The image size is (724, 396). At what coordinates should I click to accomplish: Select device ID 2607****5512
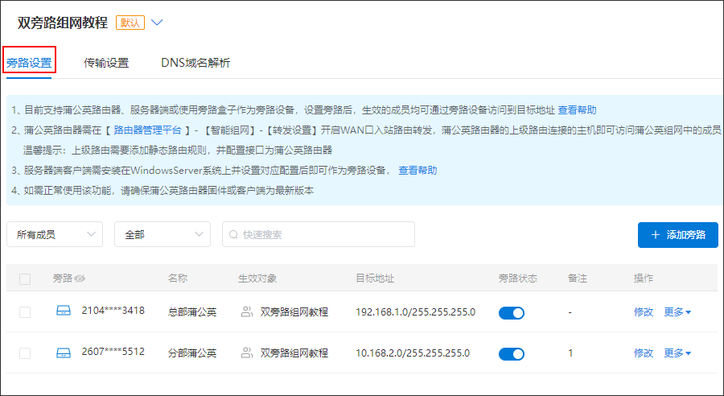[113, 351]
